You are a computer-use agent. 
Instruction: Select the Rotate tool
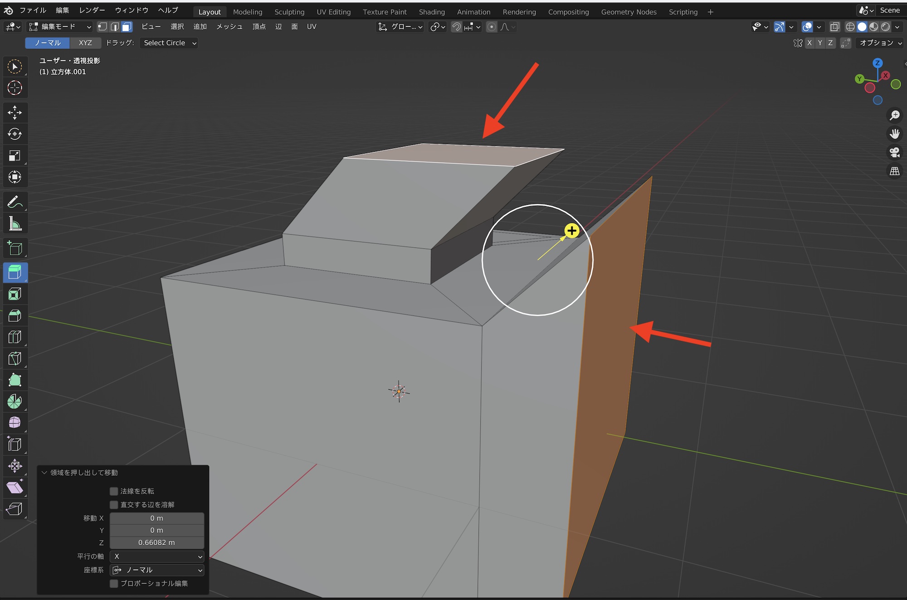[x=15, y=134]
